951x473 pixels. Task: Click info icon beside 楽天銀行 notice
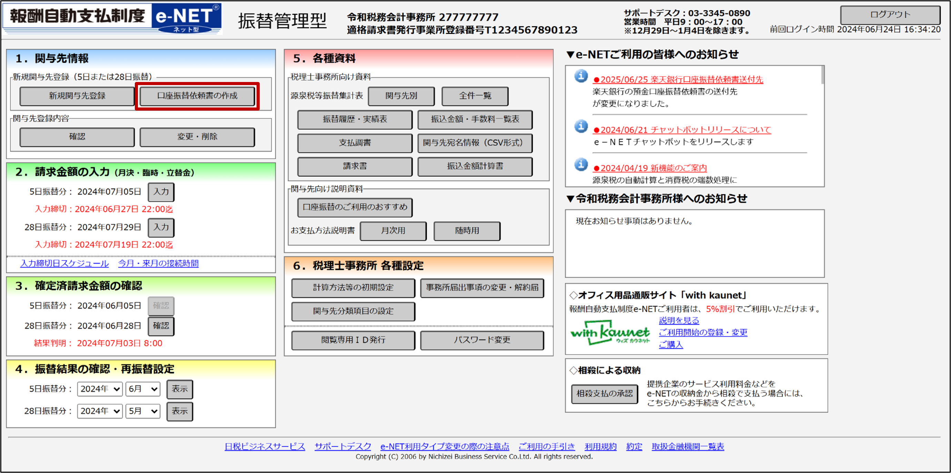coord(581,76)
